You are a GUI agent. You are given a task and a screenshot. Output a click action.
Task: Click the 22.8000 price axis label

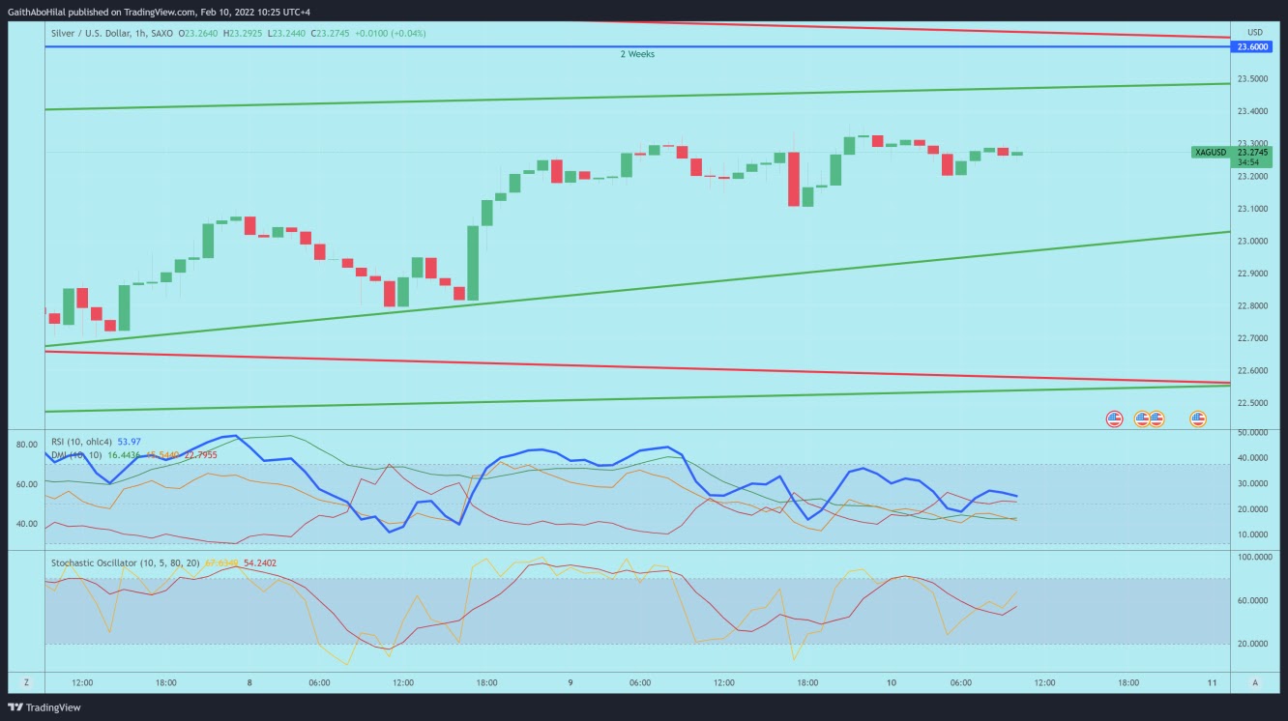(1253, 306)
